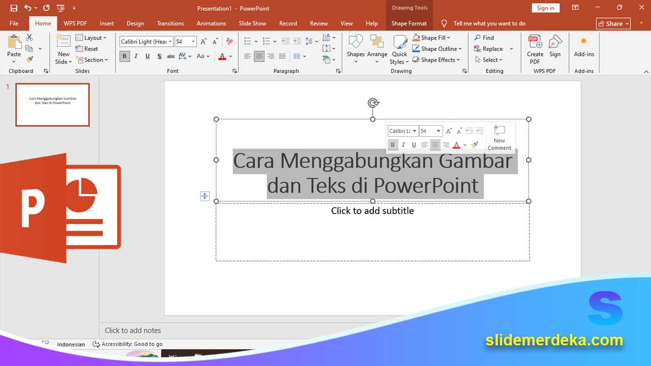
Task: Apply mini toolbar red Font Color swatch
Action: point(456,145)
